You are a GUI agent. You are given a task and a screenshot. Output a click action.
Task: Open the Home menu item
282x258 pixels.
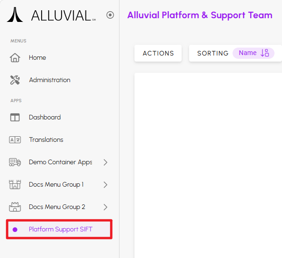coord(37,58)
